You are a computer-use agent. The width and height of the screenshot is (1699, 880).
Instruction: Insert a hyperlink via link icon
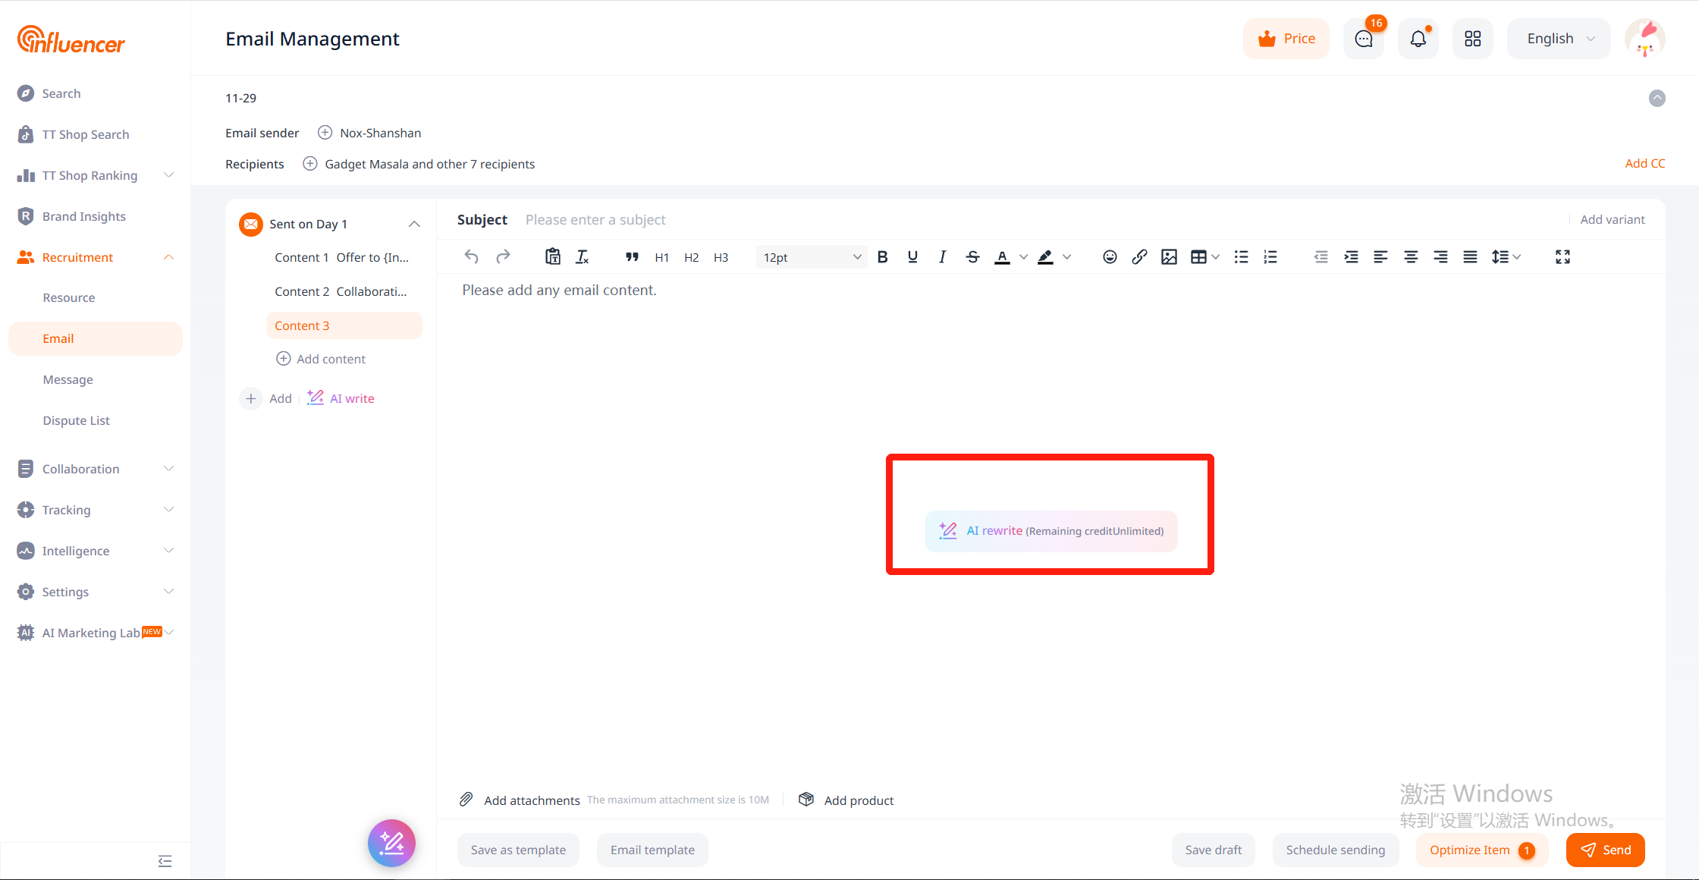pyautogui.click(x=1139, y=257)
